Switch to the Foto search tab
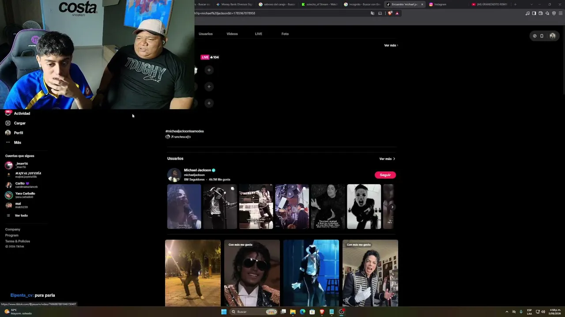The image size is (565, 317). [285, 34]
